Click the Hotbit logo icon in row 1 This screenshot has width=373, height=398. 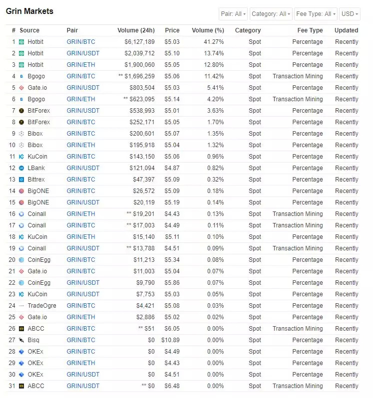click(21, 42)
